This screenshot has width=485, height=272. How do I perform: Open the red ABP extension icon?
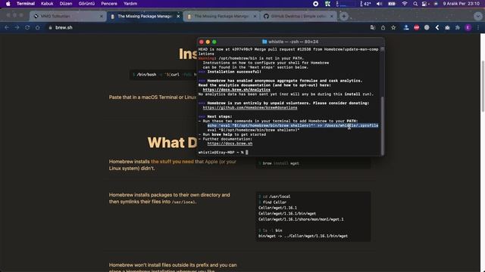(x=417, y=27)
